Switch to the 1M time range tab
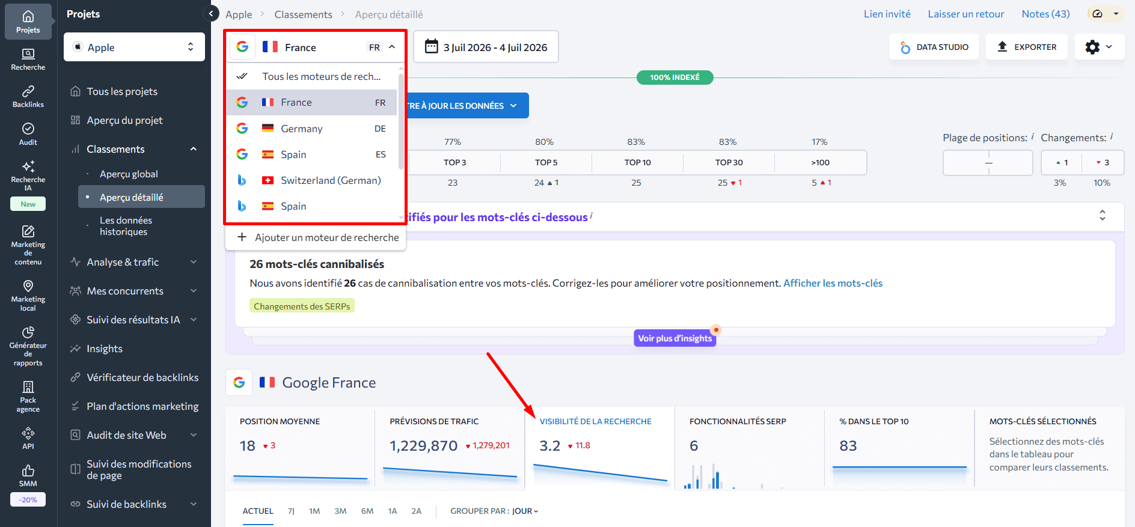Image resolution: width=1135 pixels, height=527 pixels. [x=314, y=511]
